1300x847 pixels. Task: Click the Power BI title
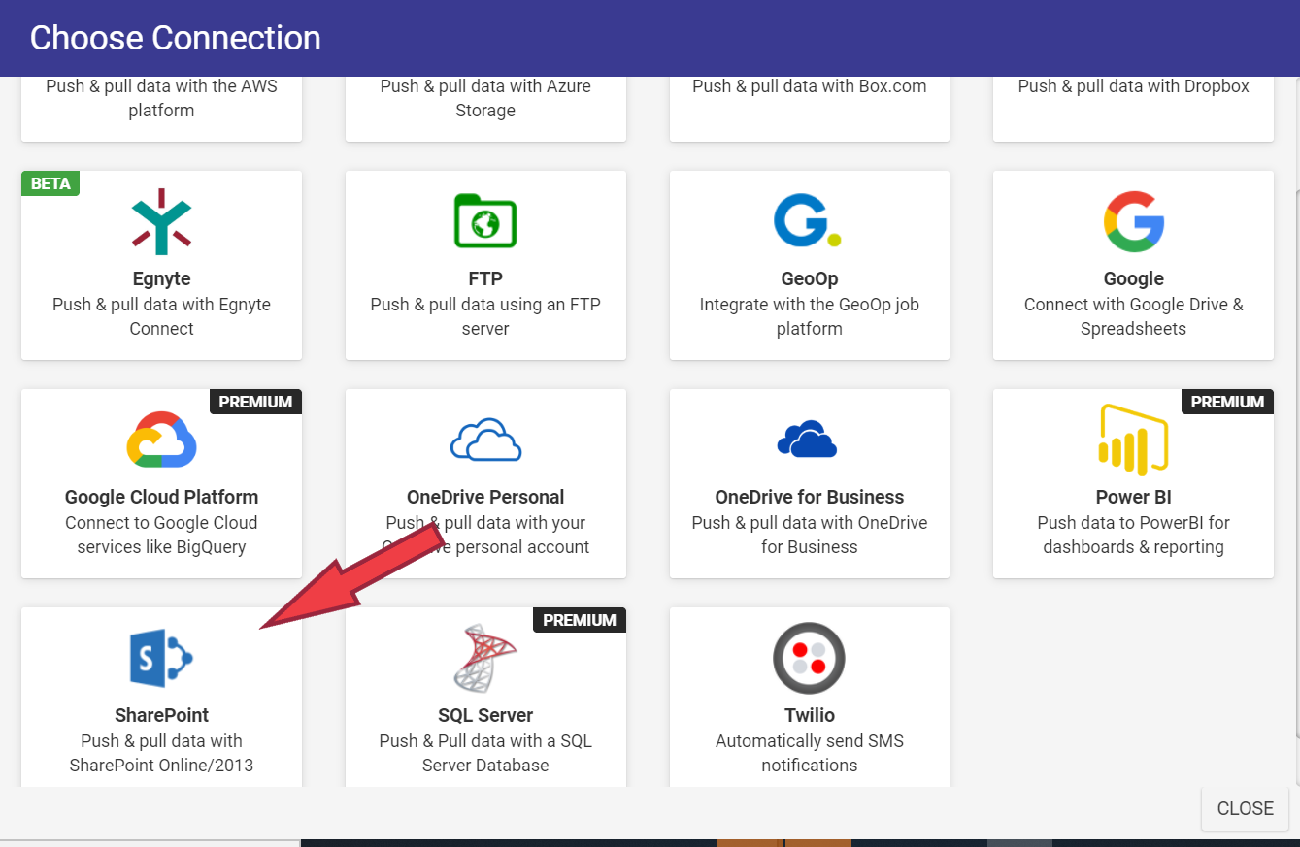click(1134, 497)
